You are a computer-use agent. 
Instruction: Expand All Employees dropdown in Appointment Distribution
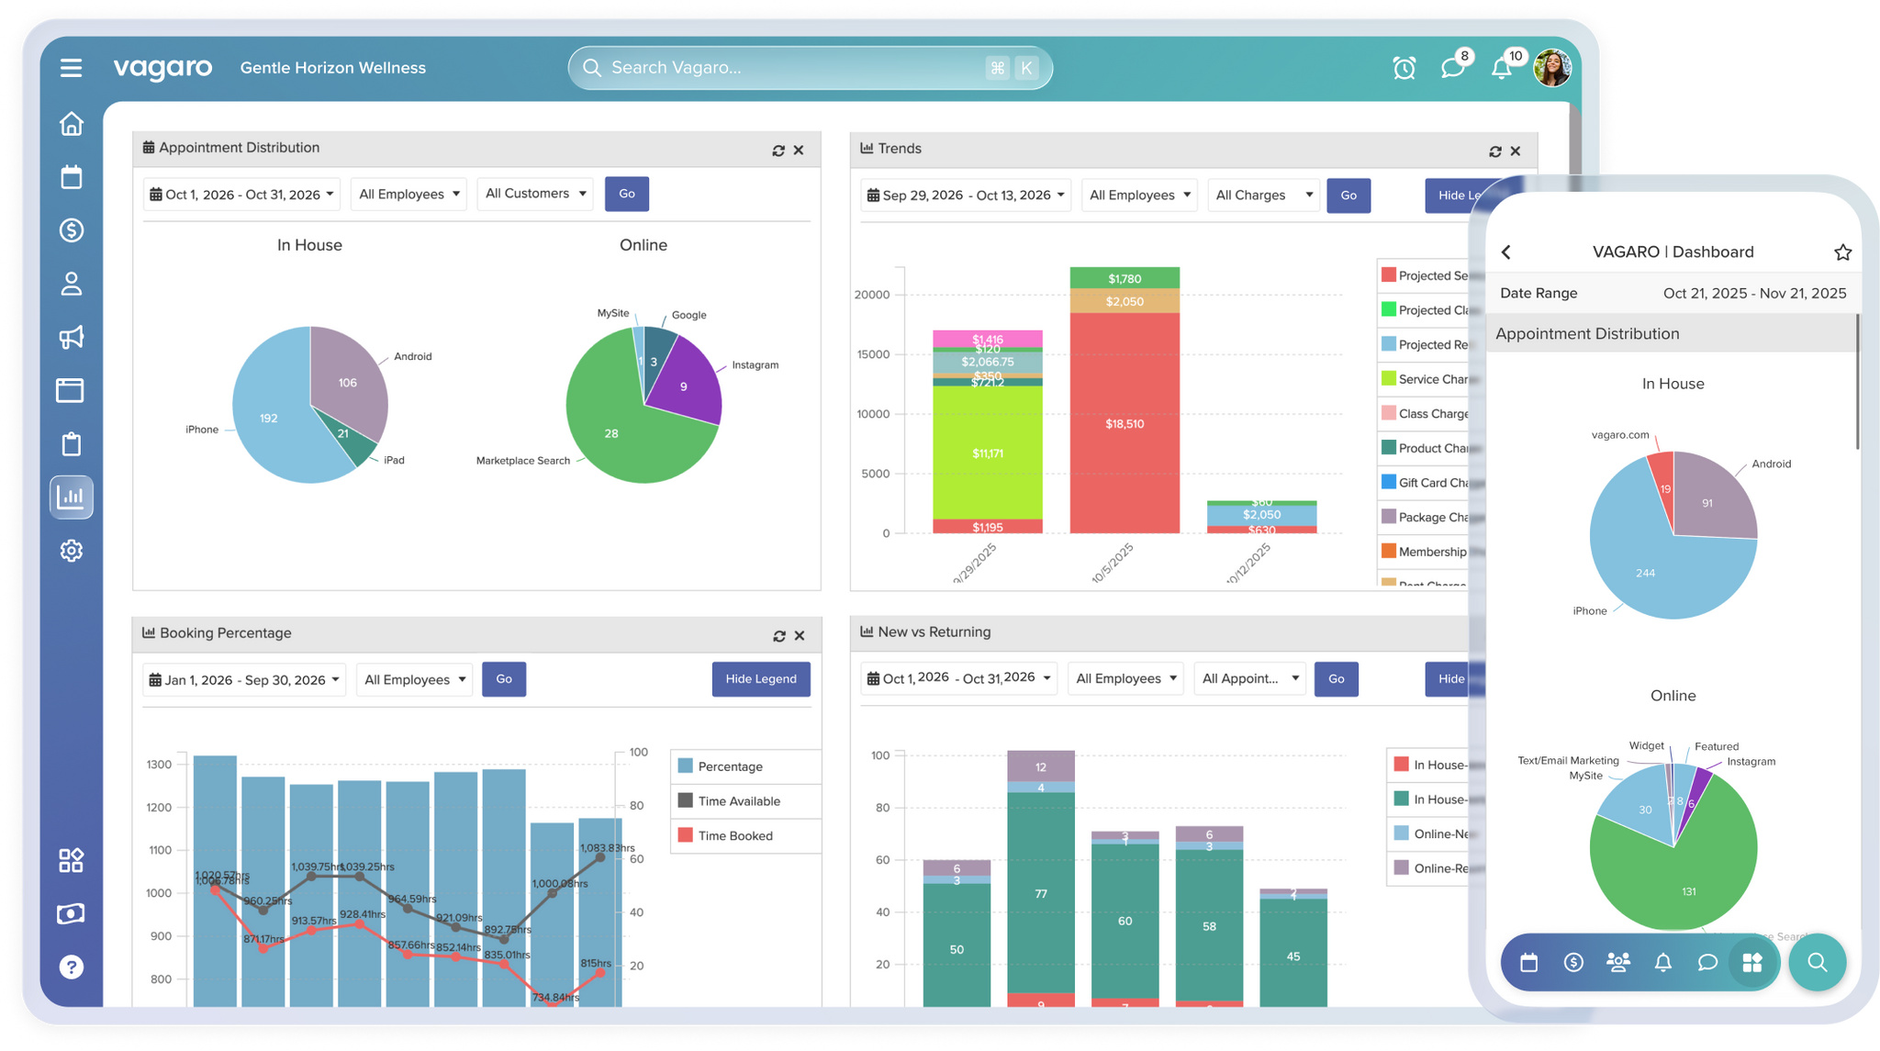(408, 195)
